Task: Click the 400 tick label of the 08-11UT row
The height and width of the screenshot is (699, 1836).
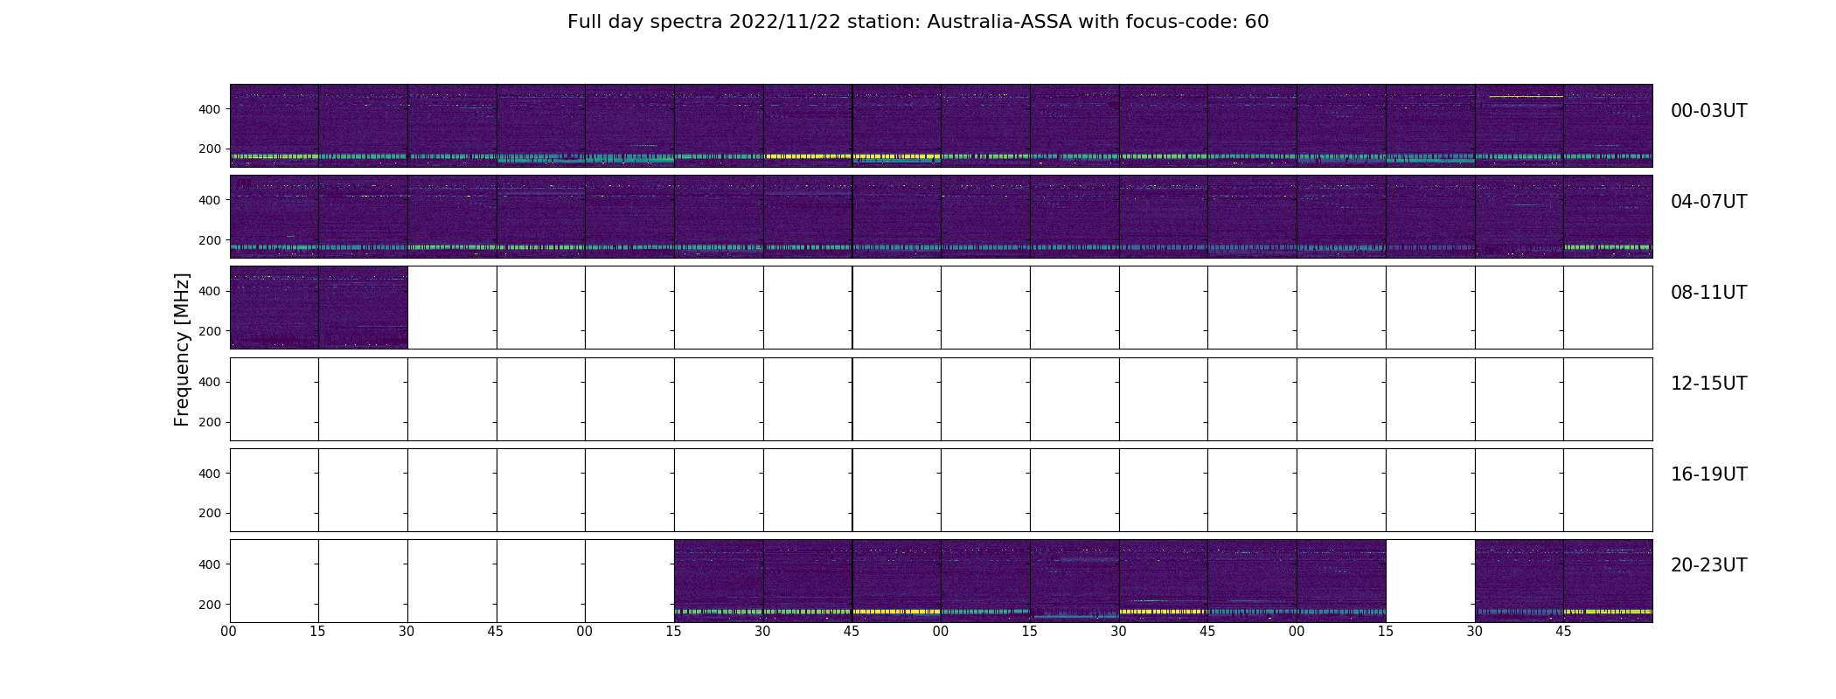Action: 210,291
